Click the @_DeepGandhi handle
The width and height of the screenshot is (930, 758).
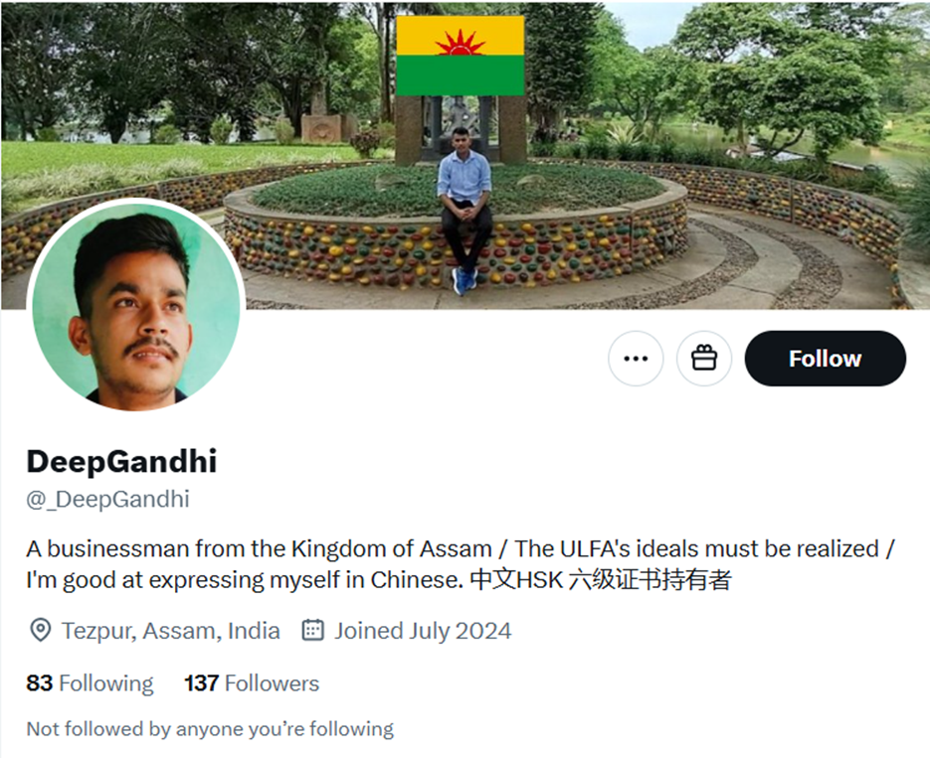coord(108,499)
